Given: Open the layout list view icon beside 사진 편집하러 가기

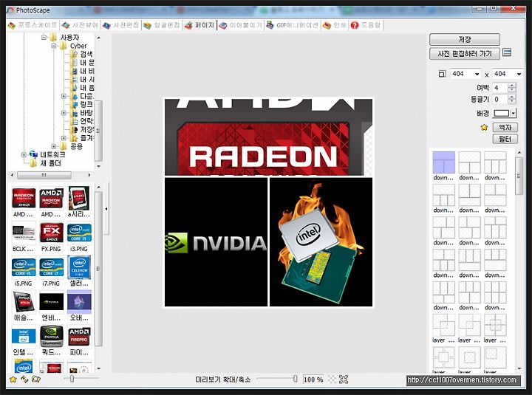Looking at the screenshot, I should (x=507, y=52).
